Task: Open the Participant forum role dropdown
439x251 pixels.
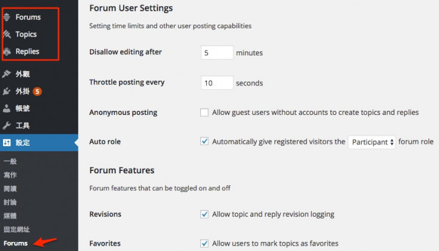Action: pyautogui.click(x=372, y=142)
